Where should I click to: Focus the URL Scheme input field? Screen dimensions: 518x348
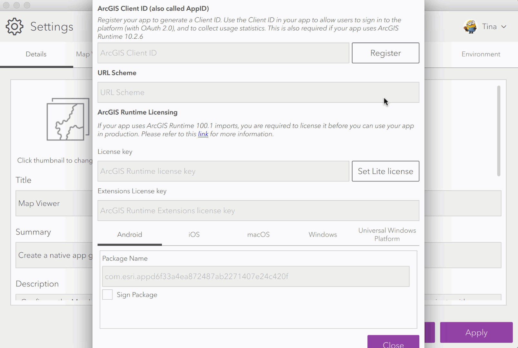[x=258, y=92]
